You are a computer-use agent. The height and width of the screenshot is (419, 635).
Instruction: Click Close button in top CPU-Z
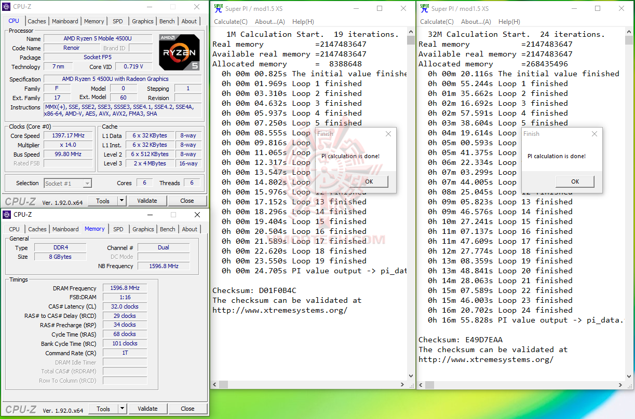coord(187,201)
